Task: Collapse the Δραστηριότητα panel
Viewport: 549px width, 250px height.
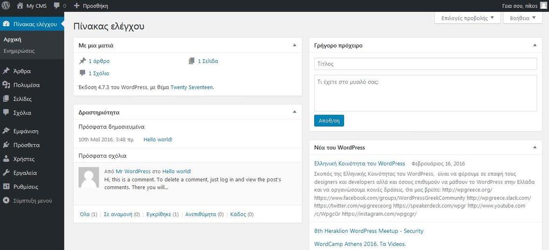Action: coord(294,112)
